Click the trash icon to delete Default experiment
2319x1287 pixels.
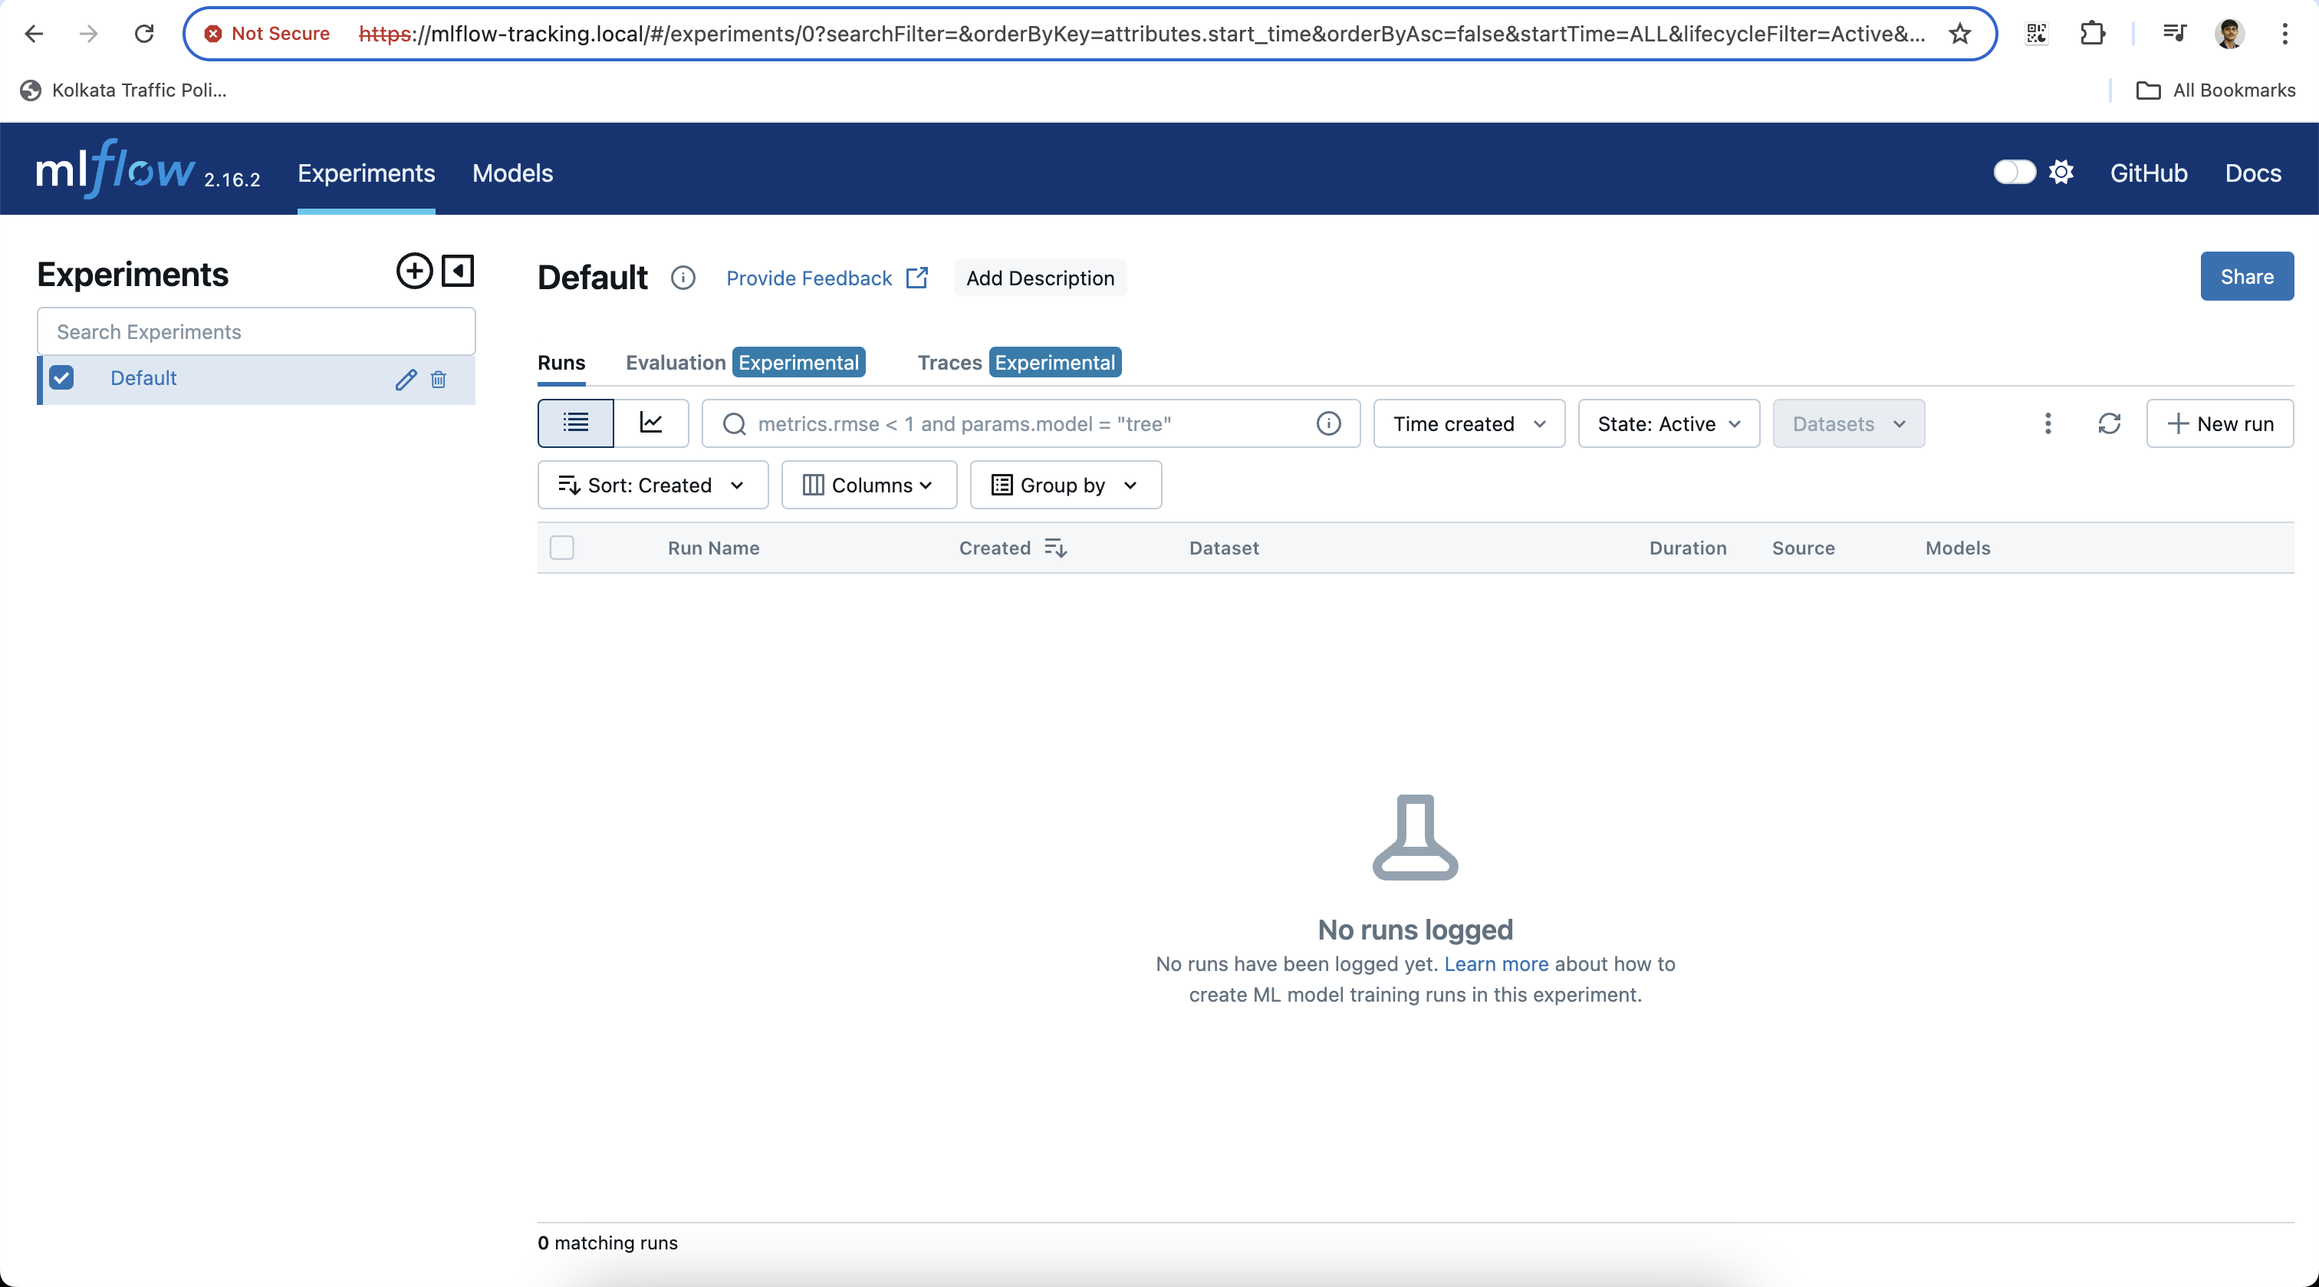[x=439, y=379]
